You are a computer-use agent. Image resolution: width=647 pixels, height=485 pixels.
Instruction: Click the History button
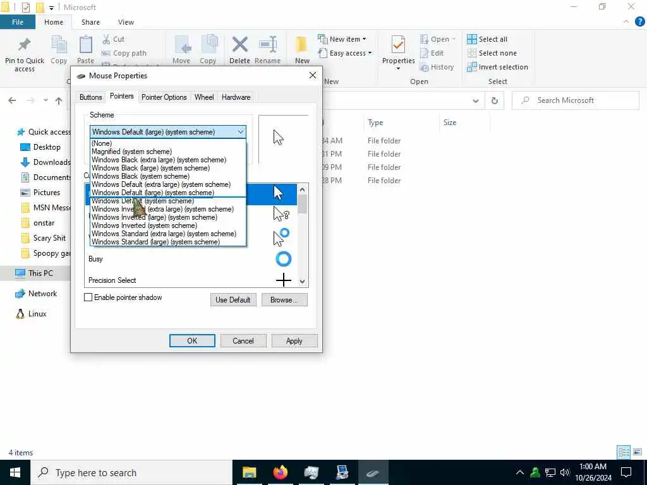coord(437,67)
